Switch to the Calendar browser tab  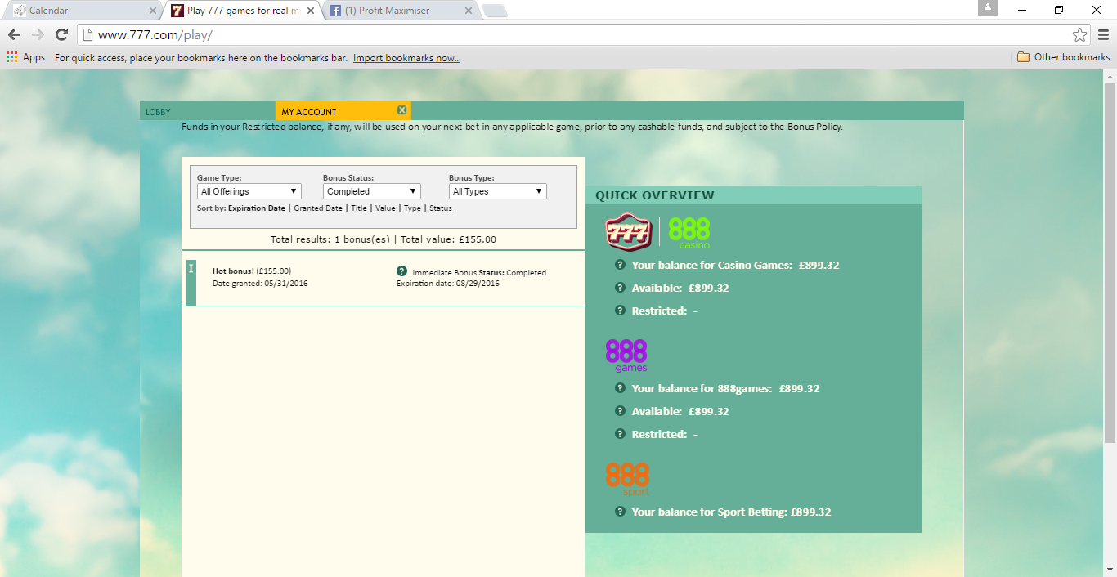pyautogui.click(x=82, y=11)
